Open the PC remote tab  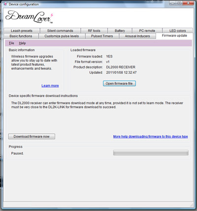pyautogui.click(x=147, y=30)
